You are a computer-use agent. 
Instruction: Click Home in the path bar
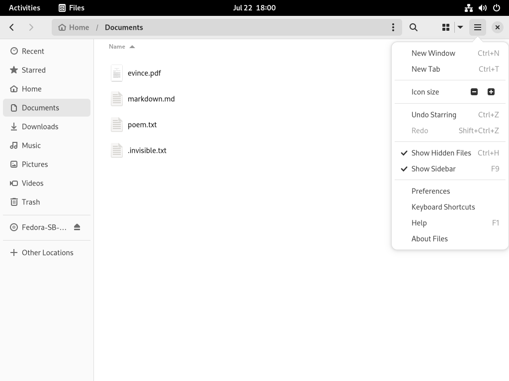[74, 28]
